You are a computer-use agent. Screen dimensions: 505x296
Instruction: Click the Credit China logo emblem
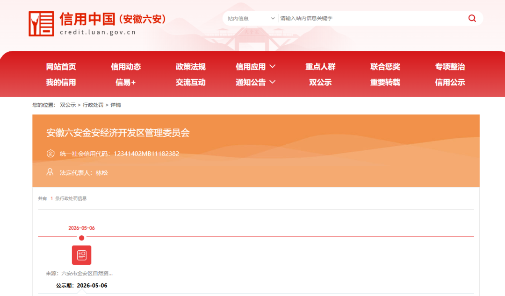[41, 24]
